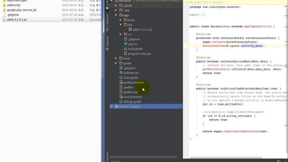Screen dimensions: 288x162
Task: Click the gradle.properties file icon
Action: tap(121, 82)
